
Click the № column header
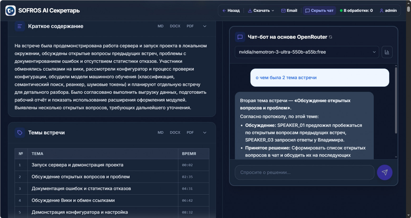point(21,153)
